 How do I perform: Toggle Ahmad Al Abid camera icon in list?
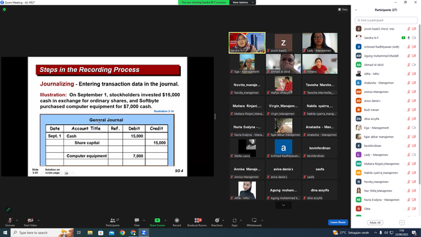click(414, 65)
